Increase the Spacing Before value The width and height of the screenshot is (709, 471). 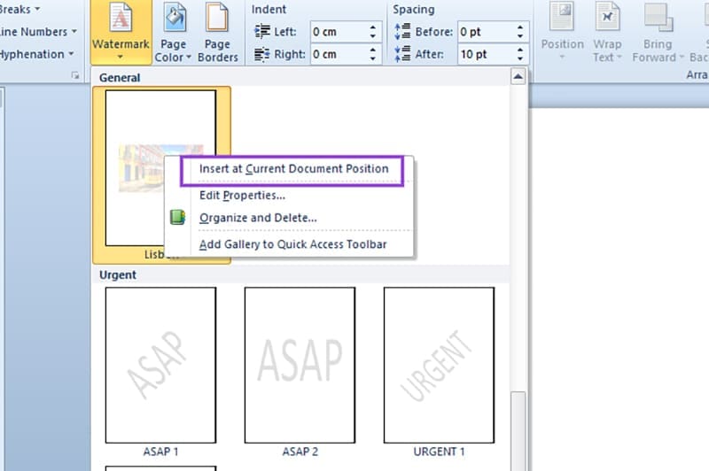[x=522, y=27]
